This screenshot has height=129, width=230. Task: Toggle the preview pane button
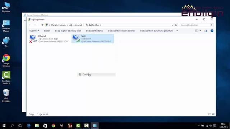click(x=206, y=31)
